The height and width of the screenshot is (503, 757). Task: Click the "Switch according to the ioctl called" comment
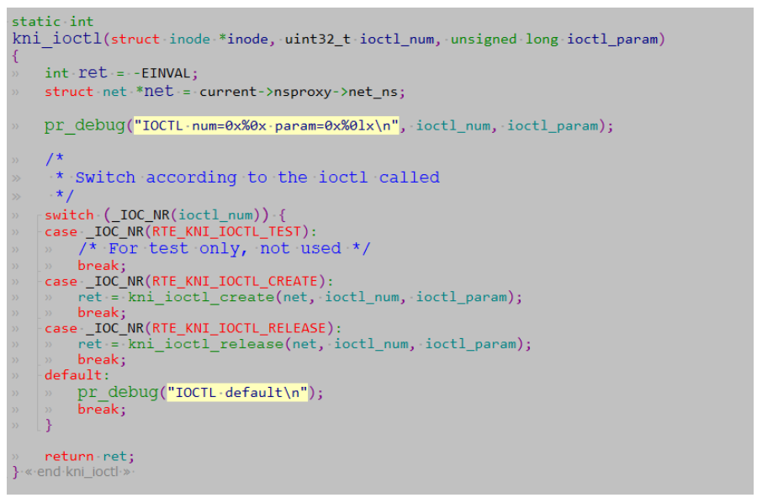257,177
